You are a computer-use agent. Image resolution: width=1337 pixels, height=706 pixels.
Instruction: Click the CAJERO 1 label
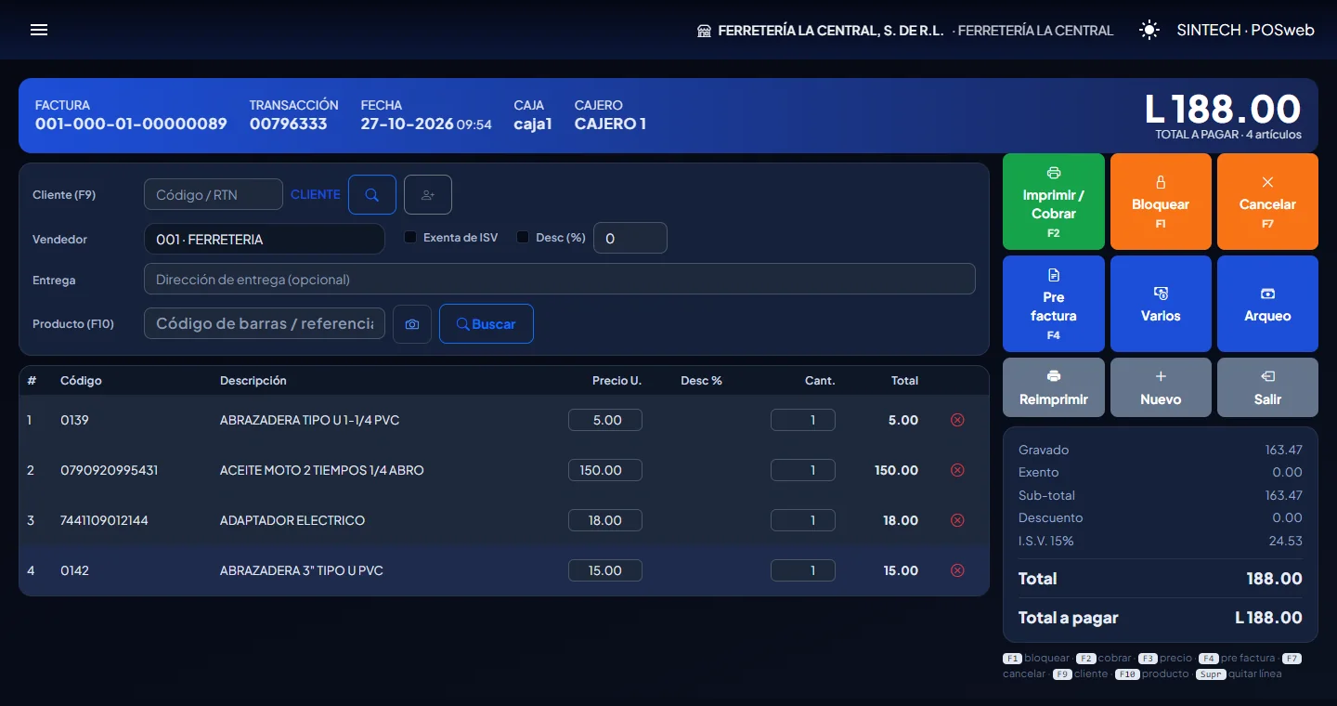point(610,124)
